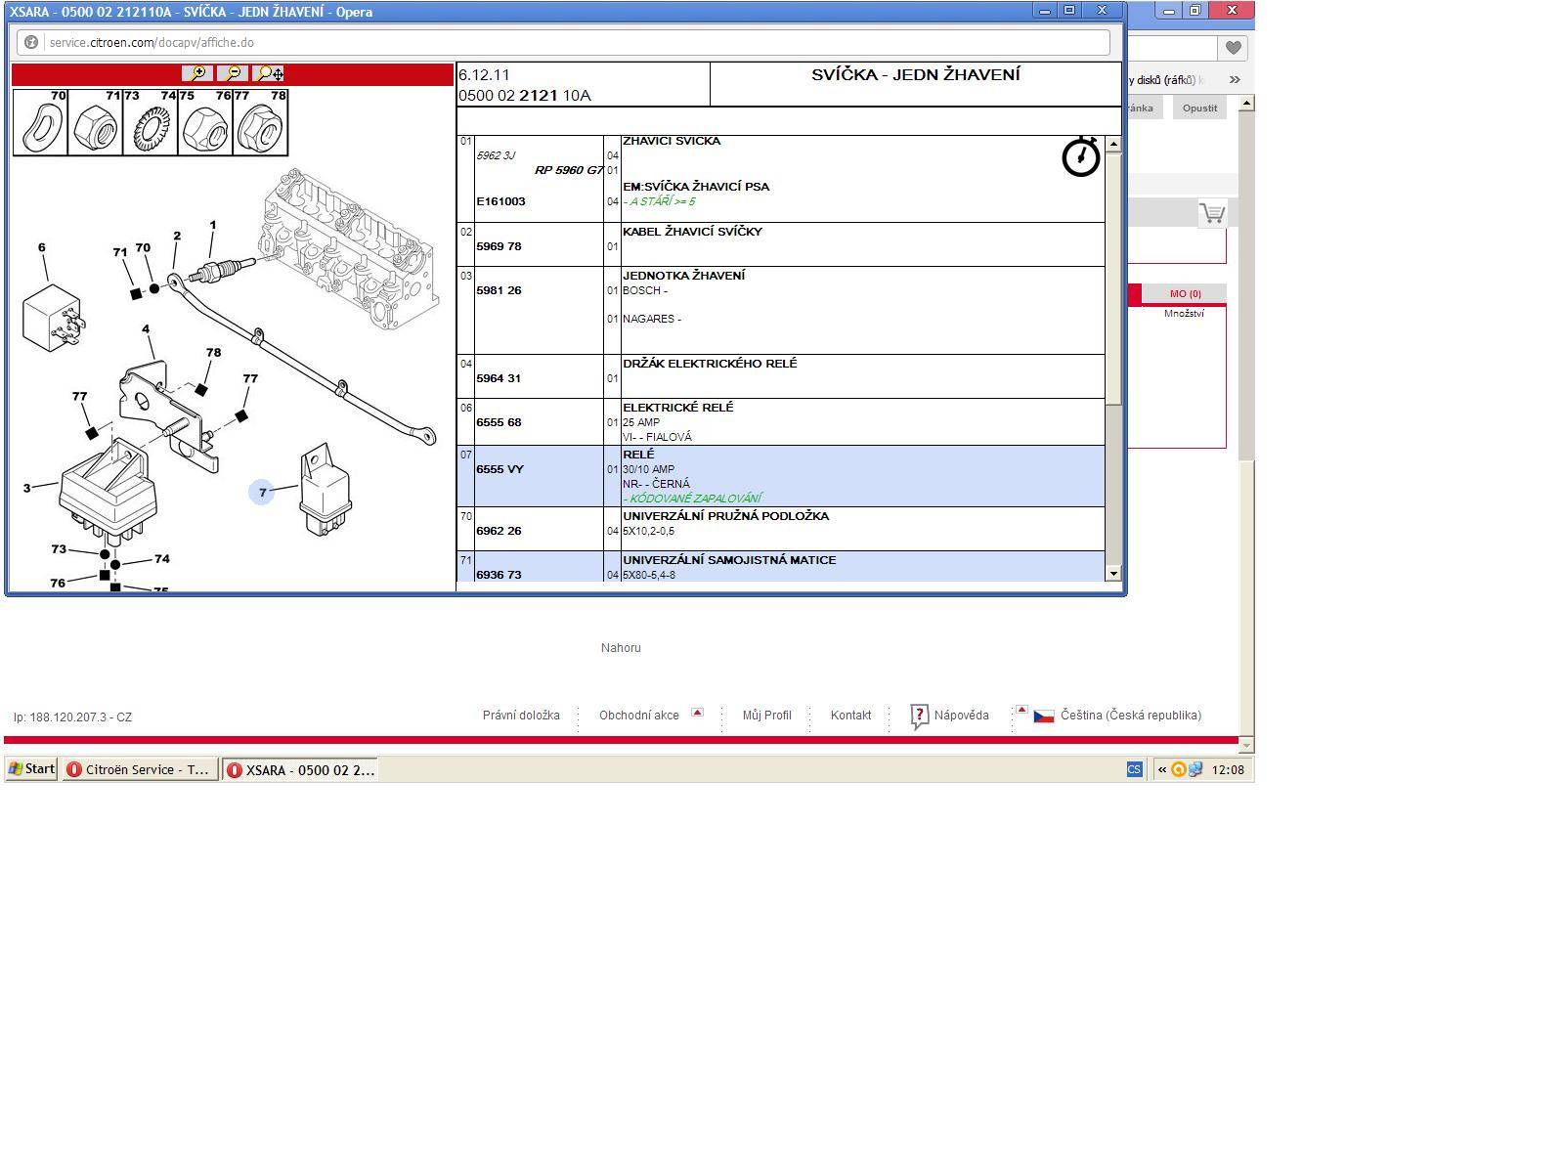Click the Nahoru link

point(621,648)
